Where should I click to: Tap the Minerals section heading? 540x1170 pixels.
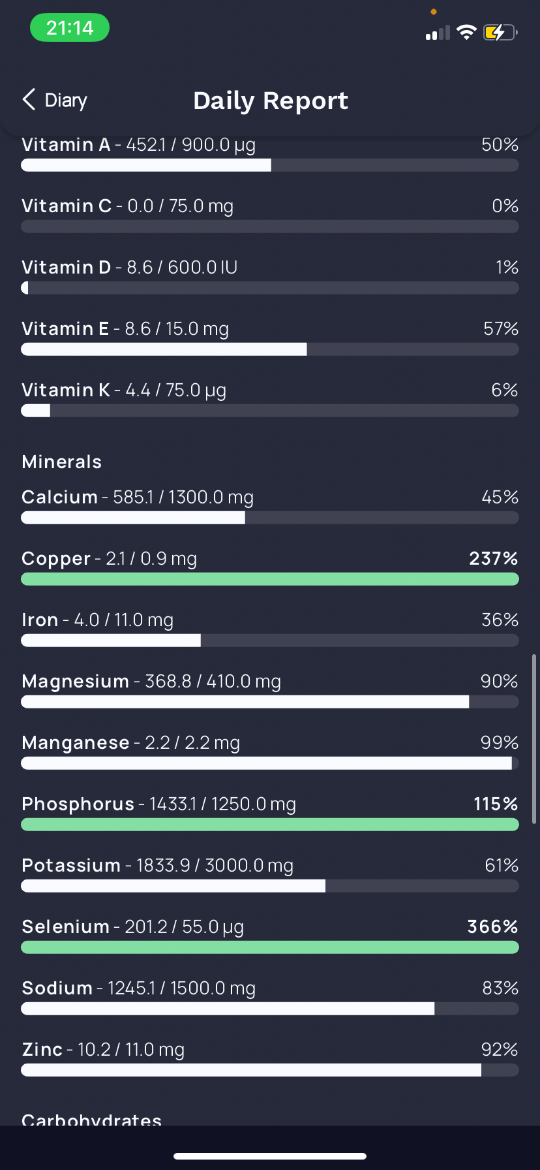coord(62,462)
